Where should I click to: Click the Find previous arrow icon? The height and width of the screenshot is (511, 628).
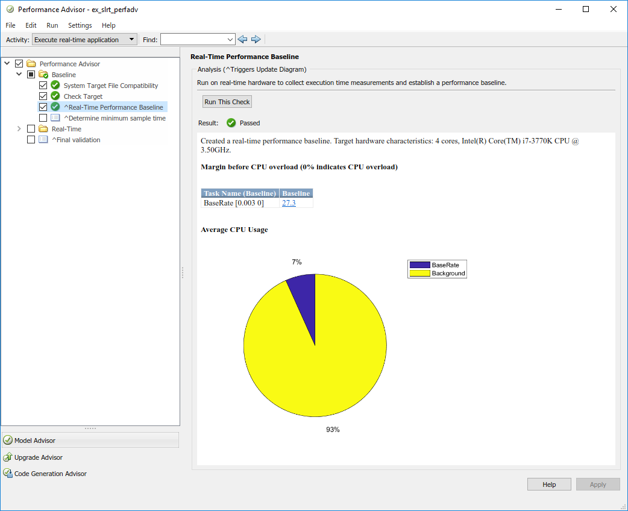coord(242,39)
